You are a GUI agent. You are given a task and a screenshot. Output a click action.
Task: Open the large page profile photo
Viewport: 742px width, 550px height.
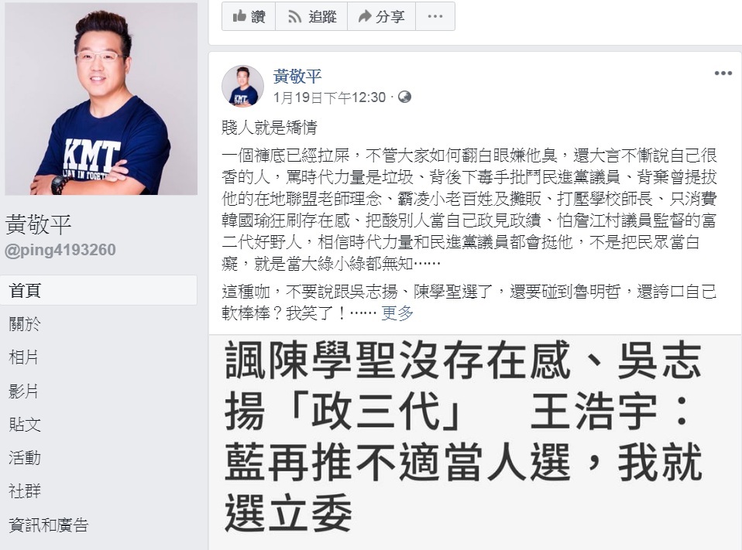101,99
